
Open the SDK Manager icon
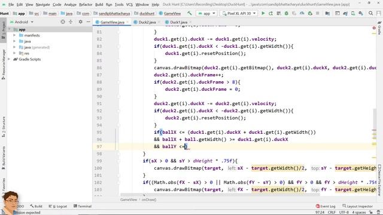361,13
